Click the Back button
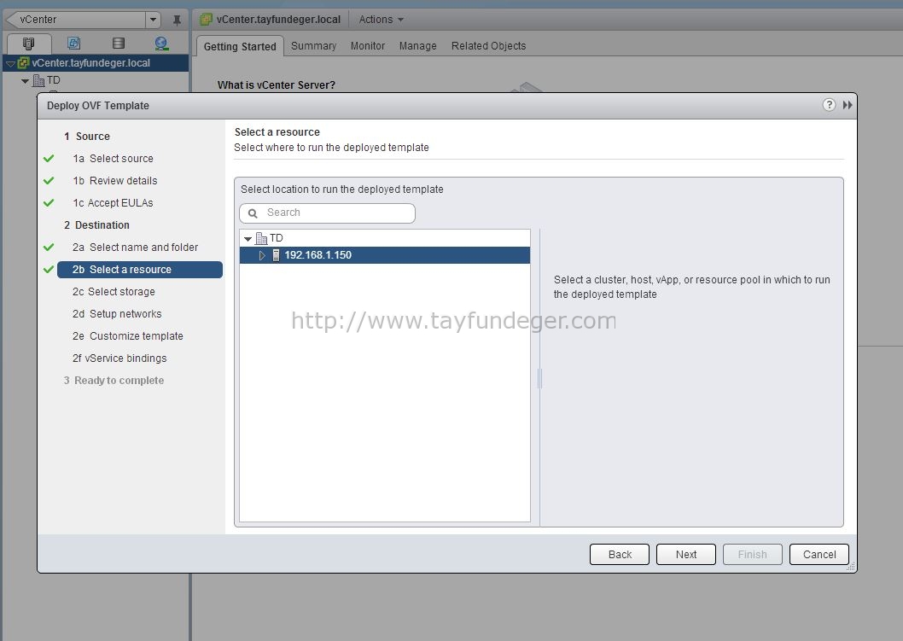 [620, 554]
